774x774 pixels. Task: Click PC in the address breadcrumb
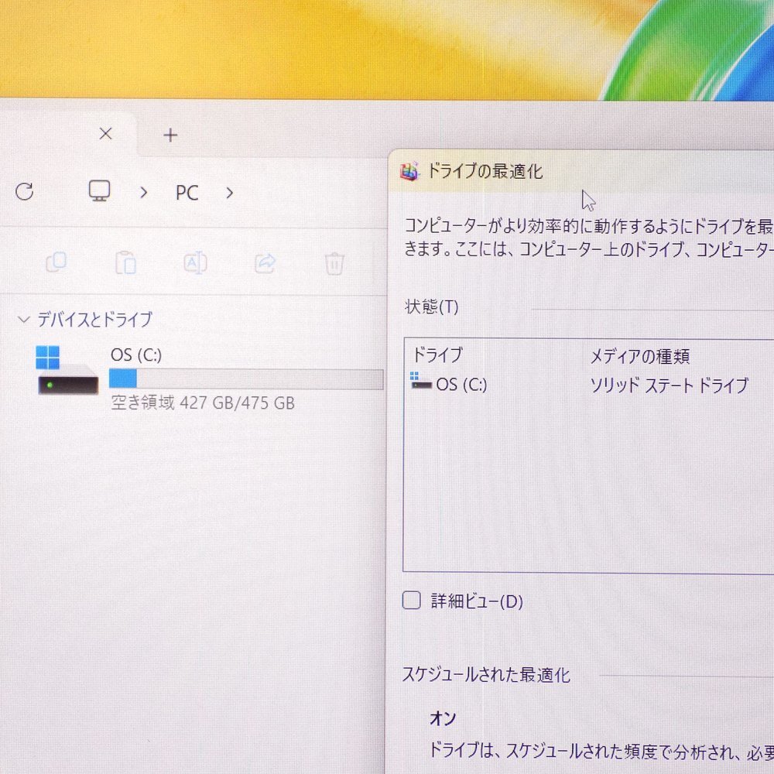(187, 193)
